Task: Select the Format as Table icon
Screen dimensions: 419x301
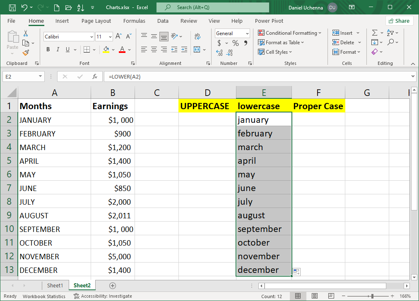Action: coord(281,42)
